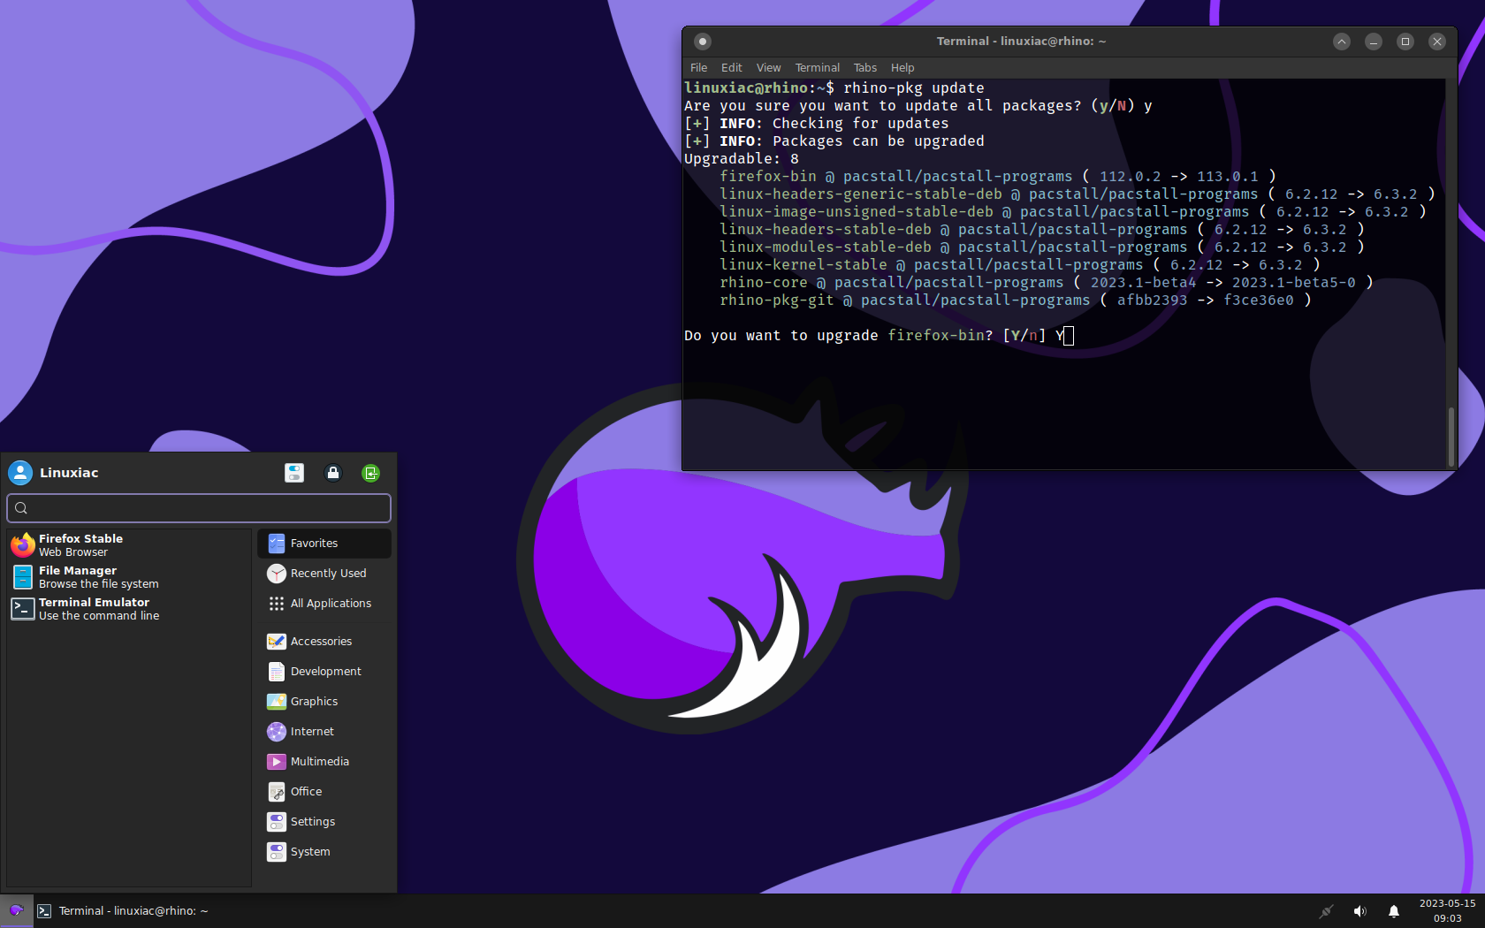Image resolution: width=1485 pixels, height=928 pixels.
Task: Click the firefox-bin upgrade prompt line
Action: 879,336
